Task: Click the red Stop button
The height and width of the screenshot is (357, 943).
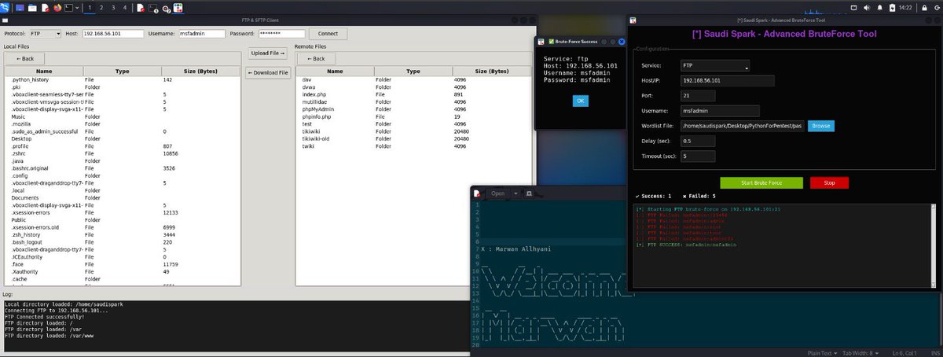Action: 829,182
